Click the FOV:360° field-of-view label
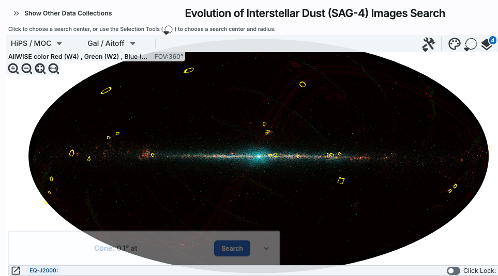Viewport: 498px width, 276px height. (169, 57)
